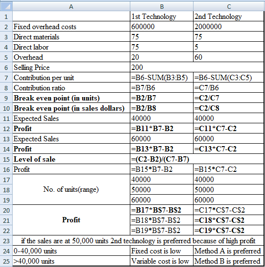The height and width of the screenshot is (267, 265).
Task: Select row 1 header
Action: 6,17
